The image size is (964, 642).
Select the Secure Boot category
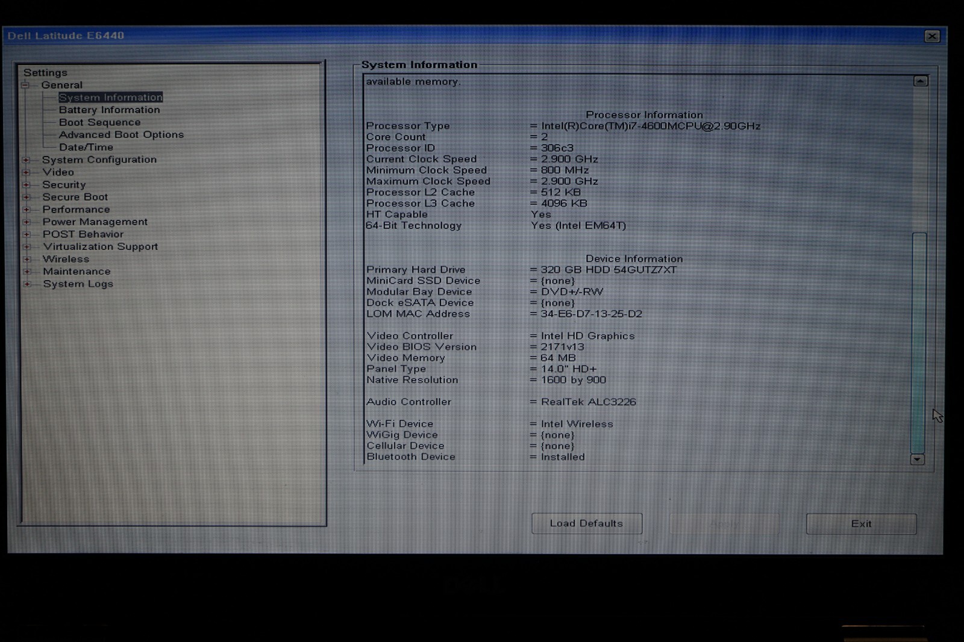pyautogui.click(x=75, y=197)
